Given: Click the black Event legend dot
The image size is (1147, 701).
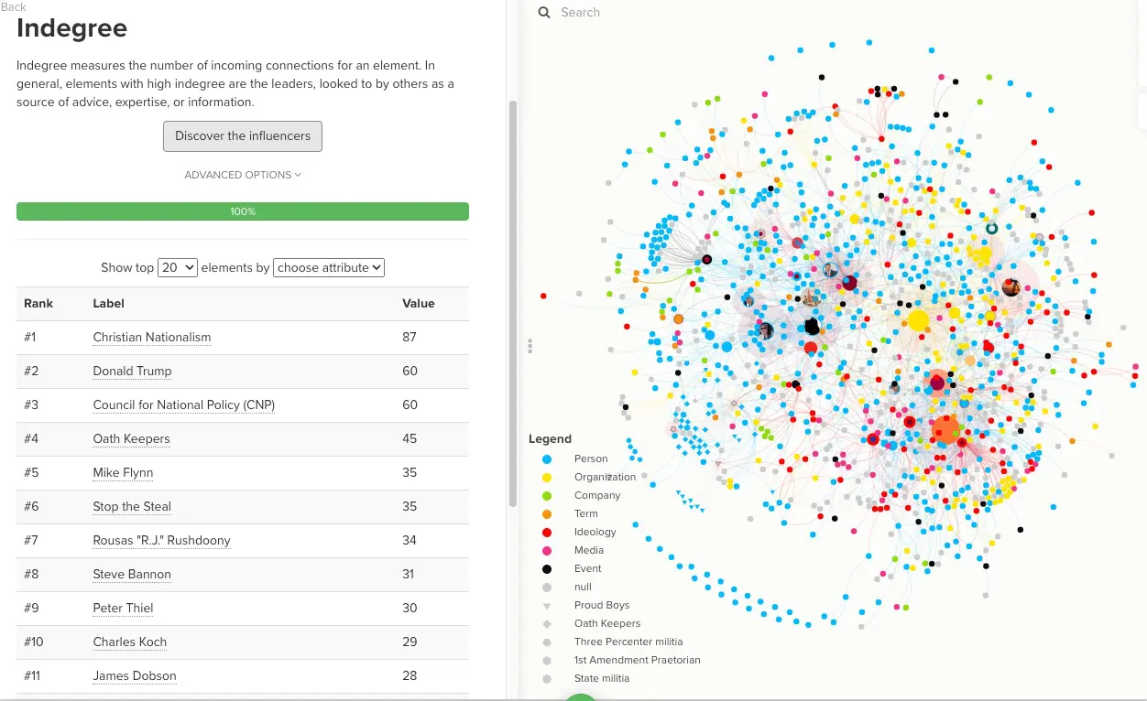Looking at the screenshot, I should point(547,569).
